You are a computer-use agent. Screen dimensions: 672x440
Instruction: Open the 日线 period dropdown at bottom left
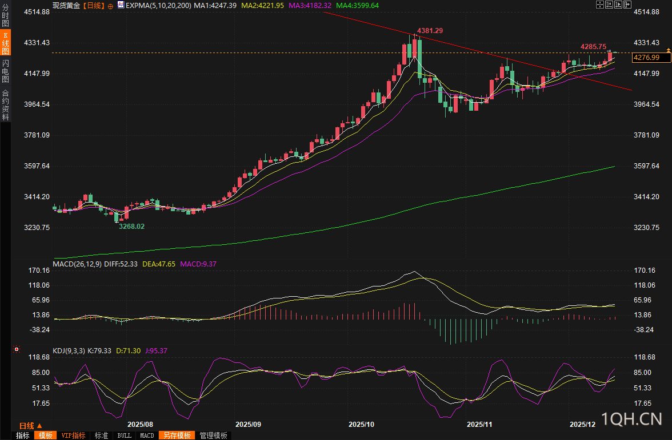(x=30, y=426)
